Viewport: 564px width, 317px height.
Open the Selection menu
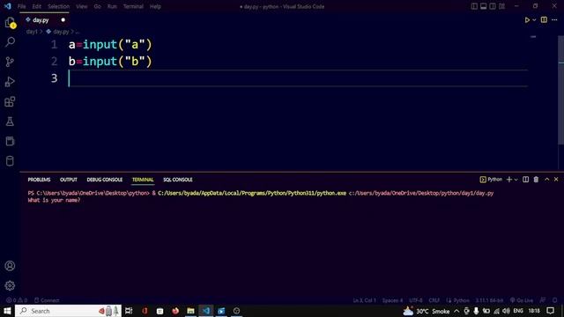pyautogui.click(x=59, y=6)
